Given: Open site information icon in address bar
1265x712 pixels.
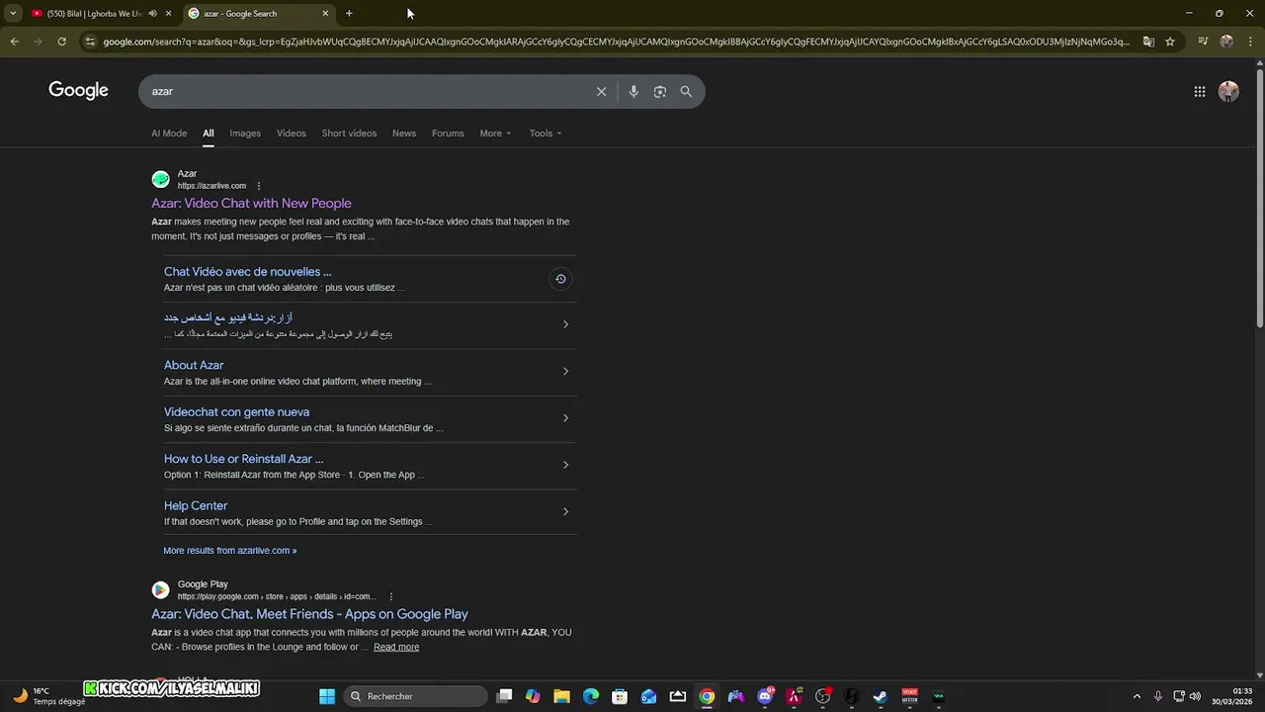Looking at the screenshot, I should (90, 42).
